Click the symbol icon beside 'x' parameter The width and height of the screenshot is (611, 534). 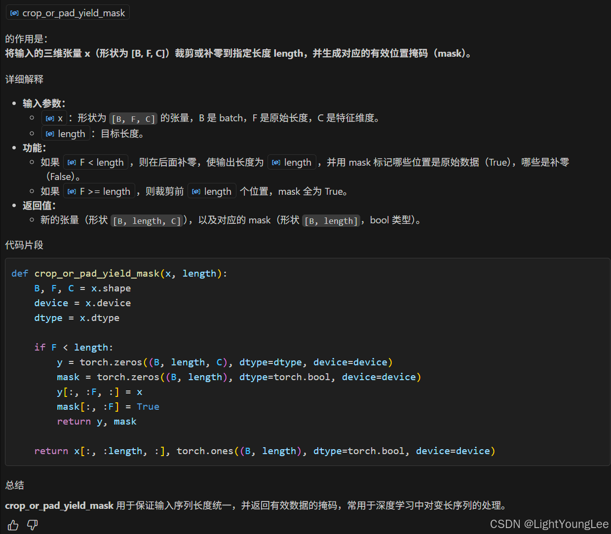[50, 119]
